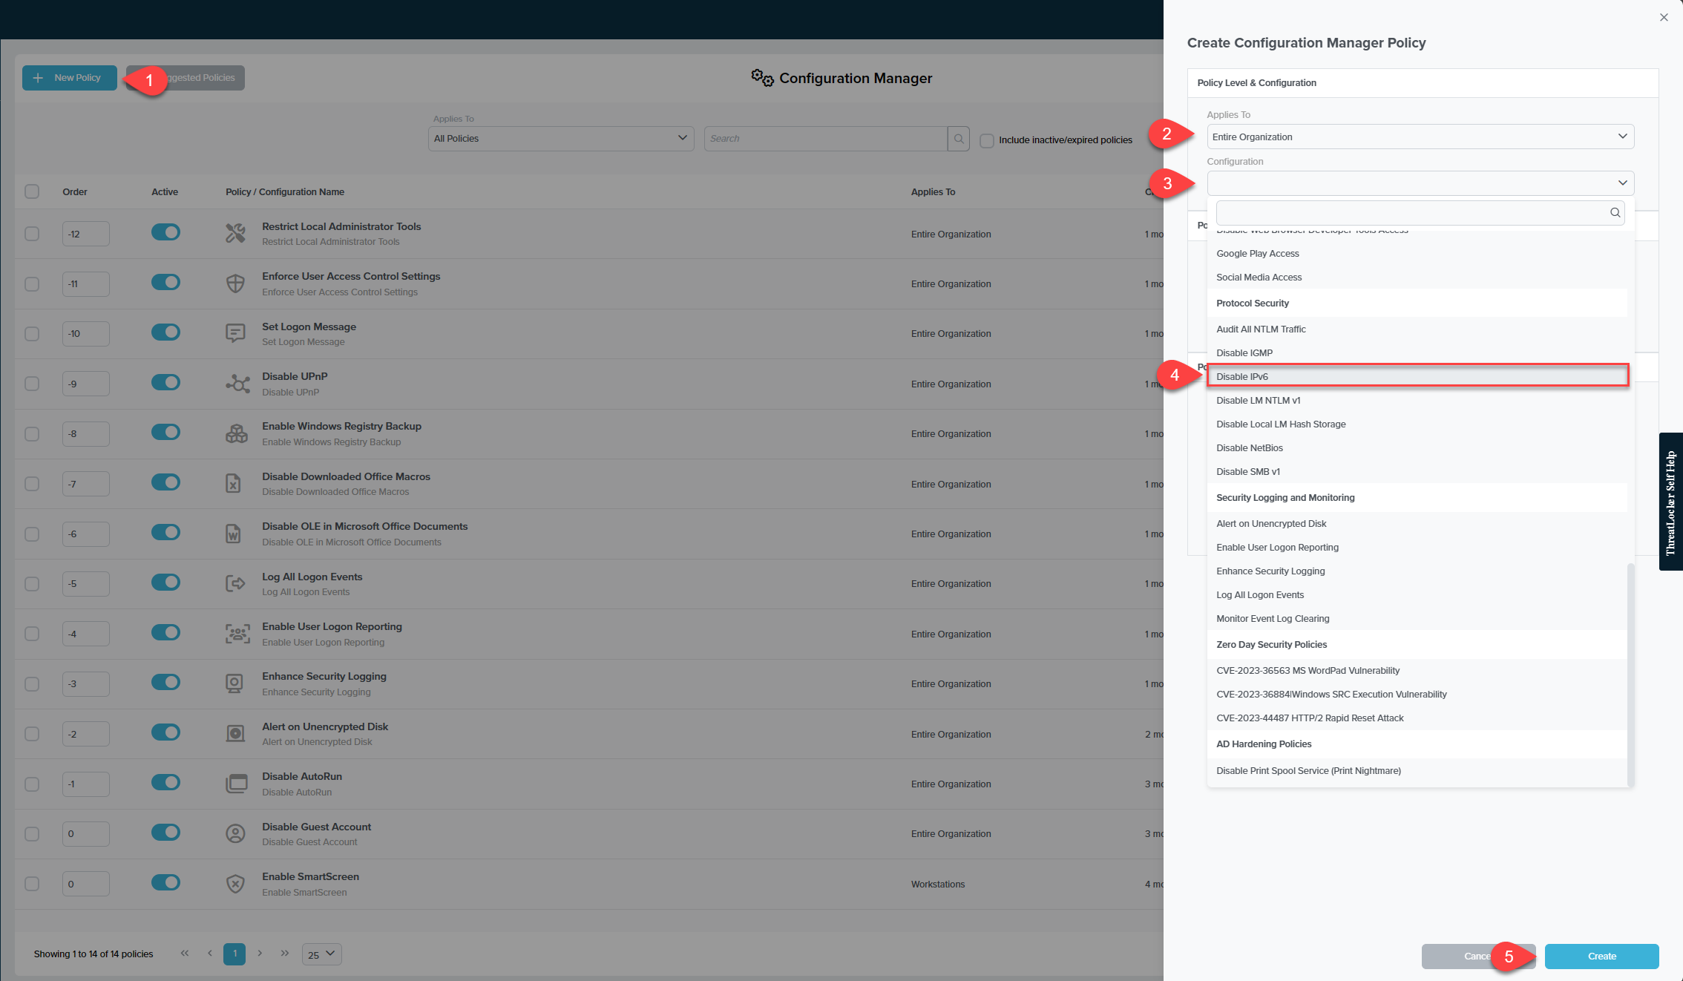Check the Log All Logon Events row checkbox
1683x981 pixels.
[x=32, y=584]
